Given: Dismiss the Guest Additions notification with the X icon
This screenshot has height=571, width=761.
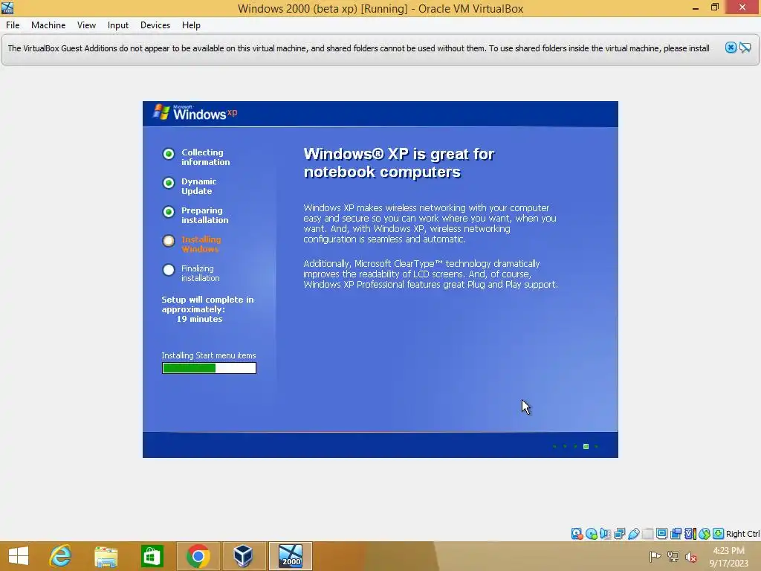Looking at the screenshot, I should point(731,48).
